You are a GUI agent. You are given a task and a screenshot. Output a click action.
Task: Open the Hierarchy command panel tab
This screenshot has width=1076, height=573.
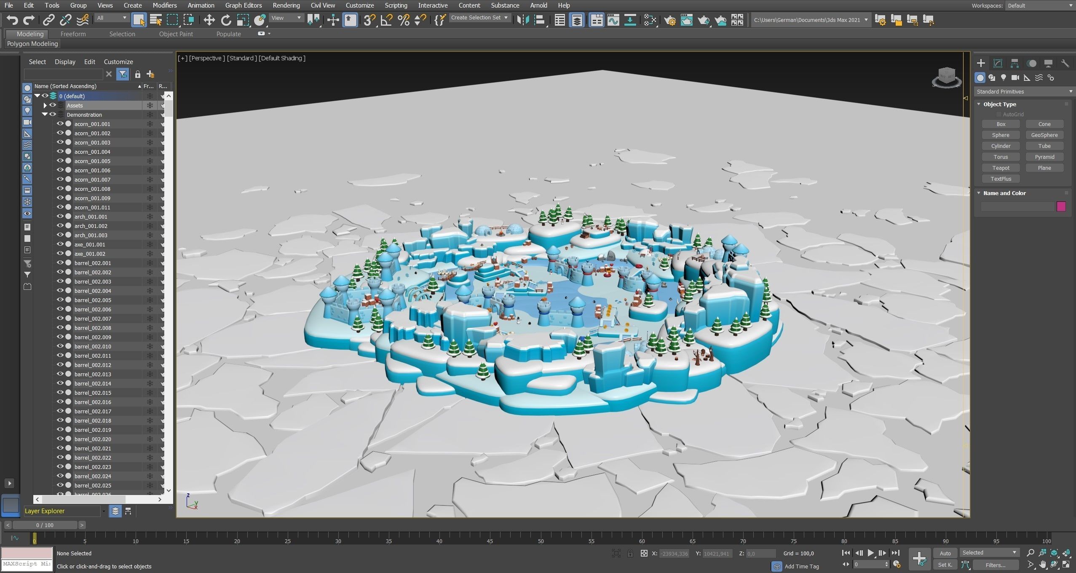(1014, 64)
